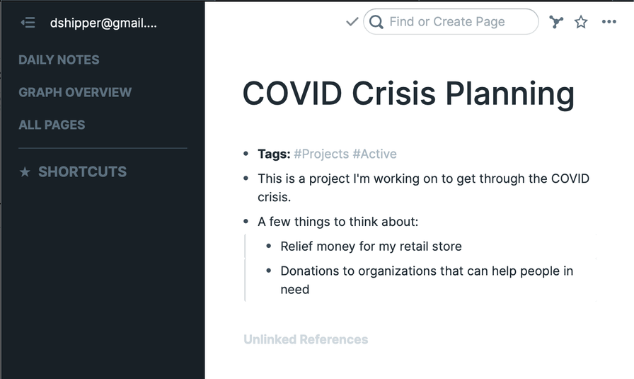Follow the #Active tag link
Viewport: 634px width, 379px height.
coord(374,154)
